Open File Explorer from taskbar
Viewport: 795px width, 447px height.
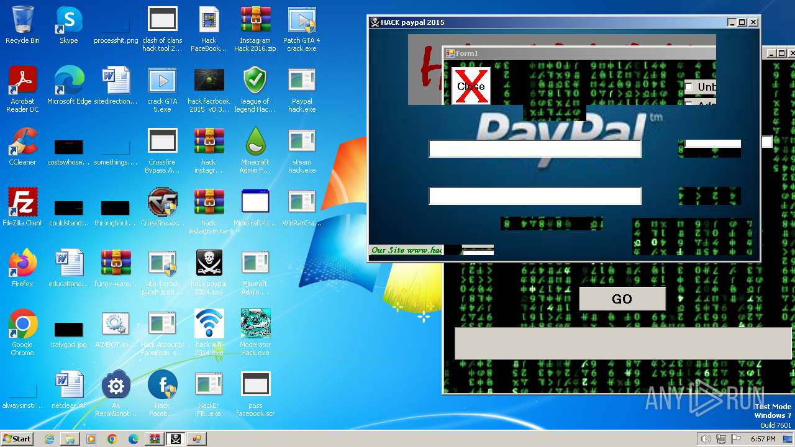70,439
